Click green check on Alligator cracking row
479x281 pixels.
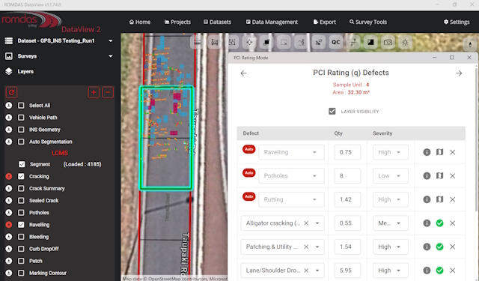pyautogui.click(x=439, y=223)
